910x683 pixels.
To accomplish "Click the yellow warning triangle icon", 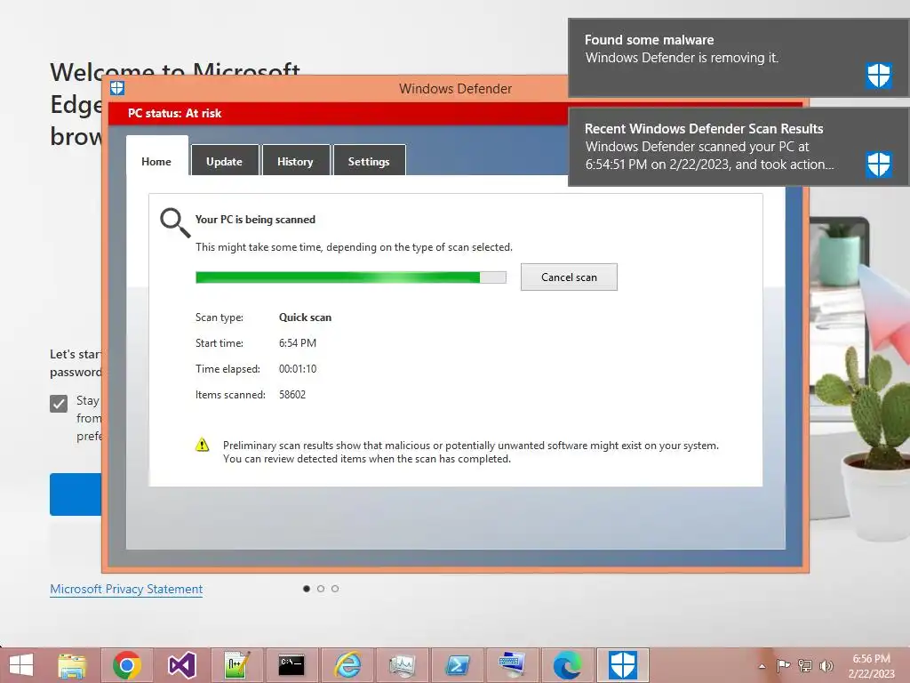I will [x=202, y=445].
